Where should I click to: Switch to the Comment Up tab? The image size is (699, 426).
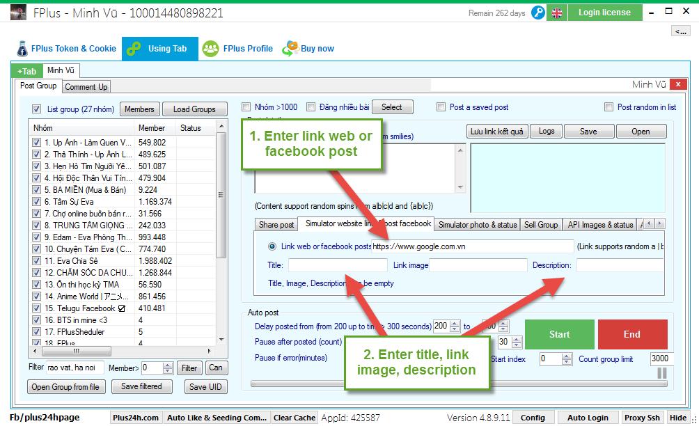86,87
